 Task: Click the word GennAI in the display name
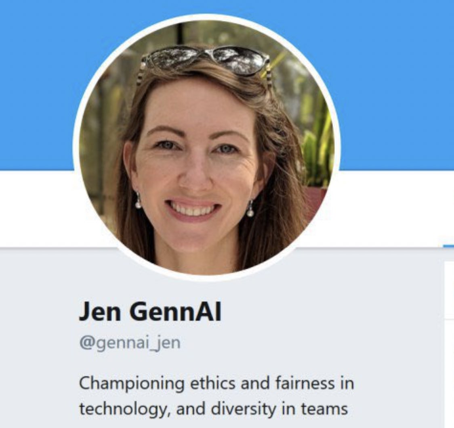[x=175, y=312]
